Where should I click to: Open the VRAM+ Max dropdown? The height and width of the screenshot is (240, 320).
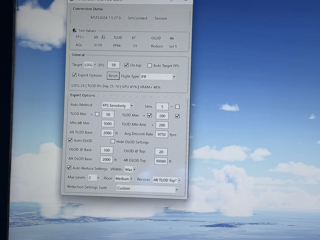(x=130, y=169)
